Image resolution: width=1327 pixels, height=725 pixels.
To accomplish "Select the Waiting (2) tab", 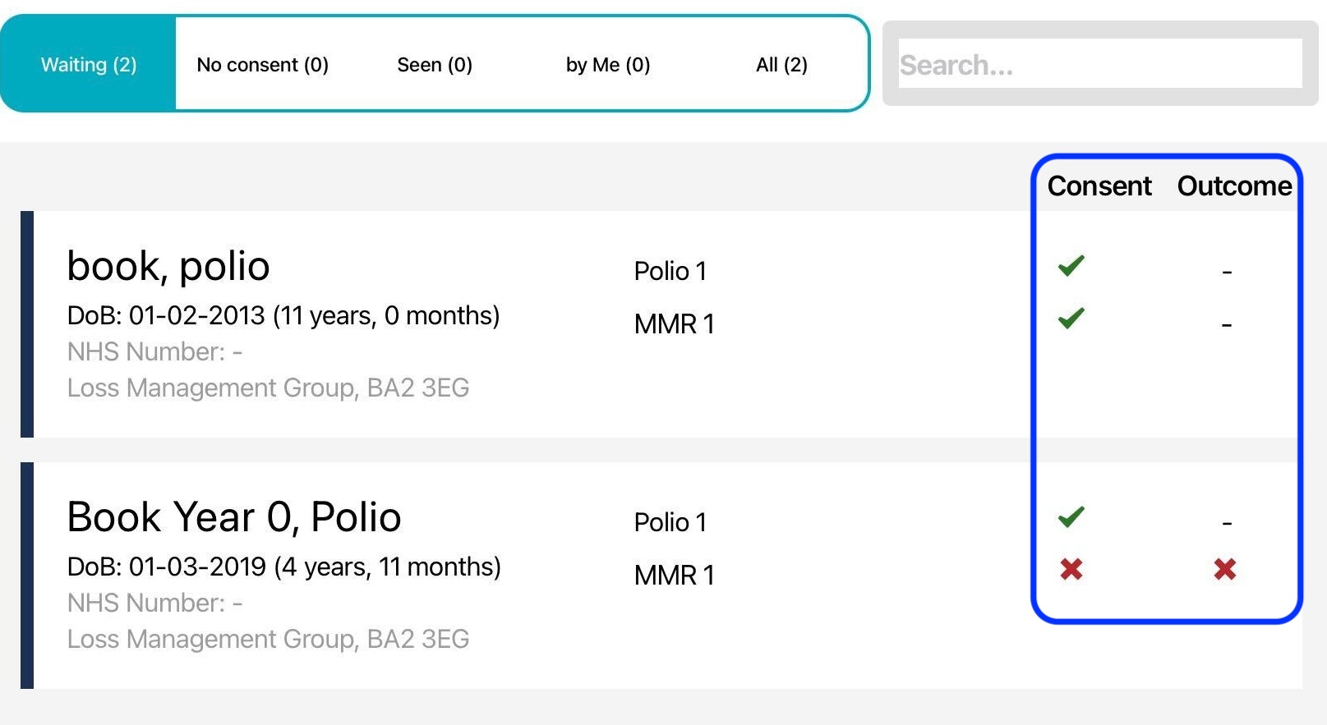I will [89, 65].
